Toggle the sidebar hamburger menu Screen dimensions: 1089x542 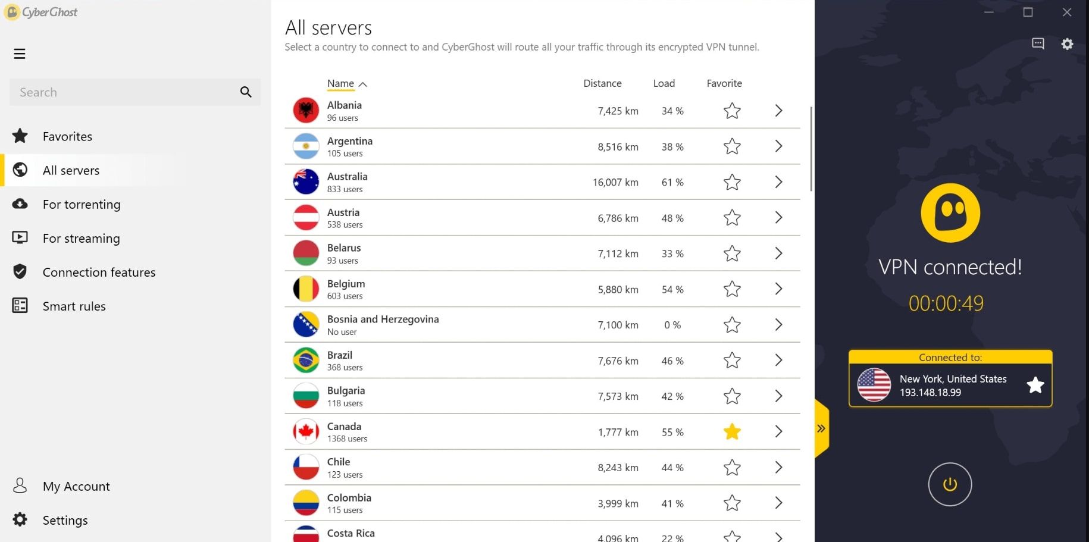(20, 54)
